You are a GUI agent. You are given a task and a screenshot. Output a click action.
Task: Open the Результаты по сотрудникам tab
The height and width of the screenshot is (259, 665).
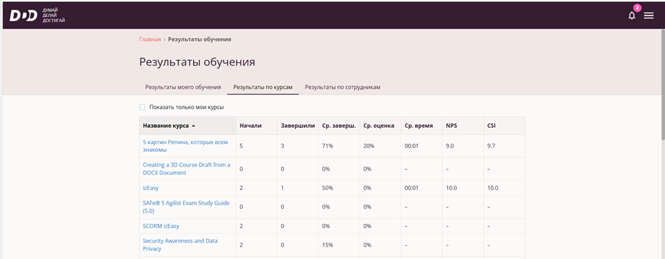point(342,88)
